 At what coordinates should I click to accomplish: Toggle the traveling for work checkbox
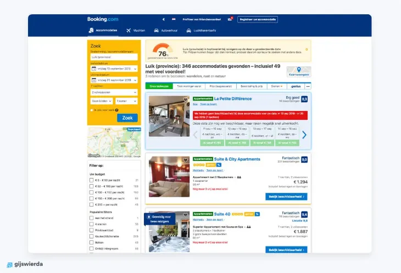[92, 110]
